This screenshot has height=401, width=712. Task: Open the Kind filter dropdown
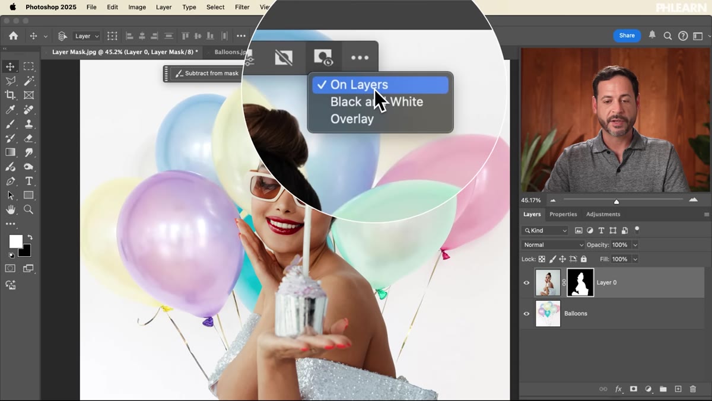545,231
